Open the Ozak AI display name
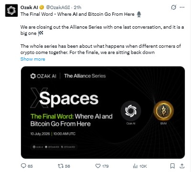 29,7
